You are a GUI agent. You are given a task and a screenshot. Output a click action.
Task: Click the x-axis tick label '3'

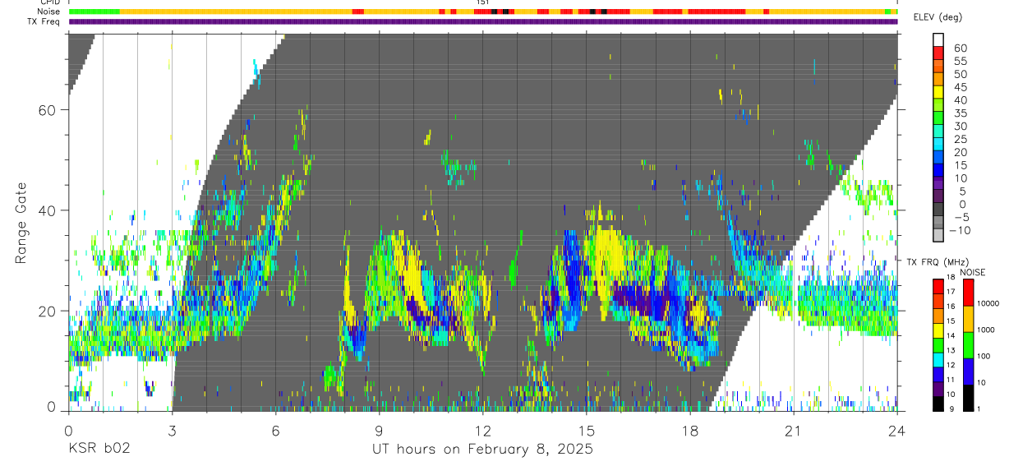tap(172, 430)
